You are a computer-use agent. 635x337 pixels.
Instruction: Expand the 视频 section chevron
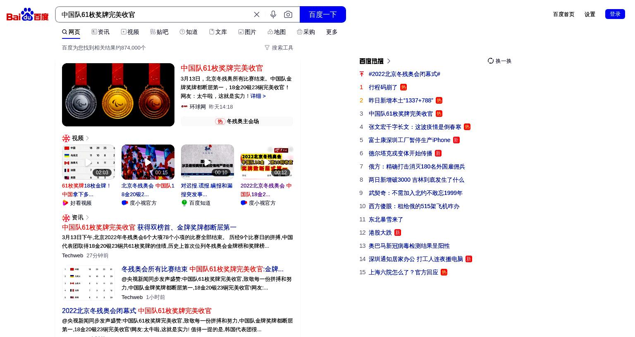tap(87, 138)
